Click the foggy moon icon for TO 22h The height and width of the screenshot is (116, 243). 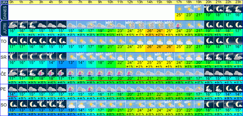(228, 41)
